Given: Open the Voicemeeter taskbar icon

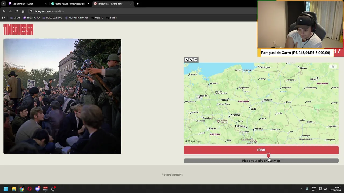Looking at the screenshot, I should (x=45, y=189).
